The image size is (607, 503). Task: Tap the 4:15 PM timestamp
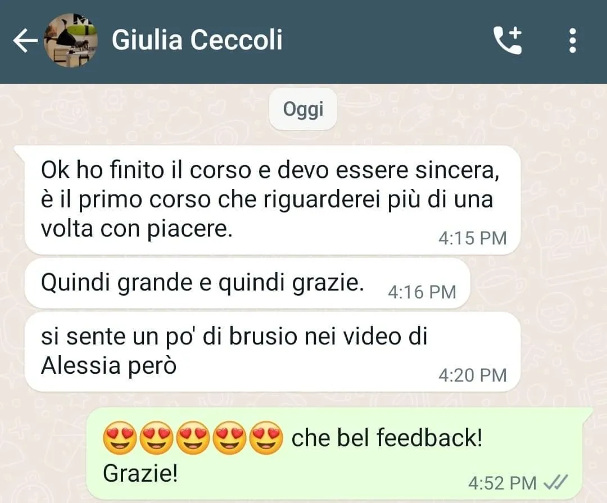tap(472, 238)
